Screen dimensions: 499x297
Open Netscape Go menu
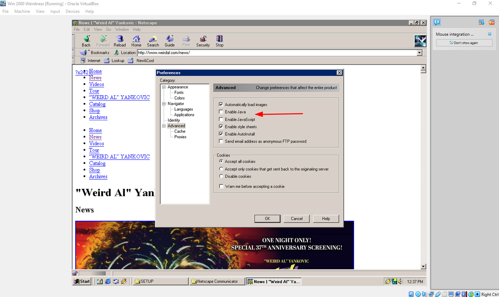[109, 29]
